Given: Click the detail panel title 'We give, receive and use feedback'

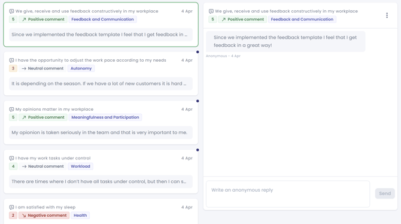Looking at the screenshot, I should 286,11.
